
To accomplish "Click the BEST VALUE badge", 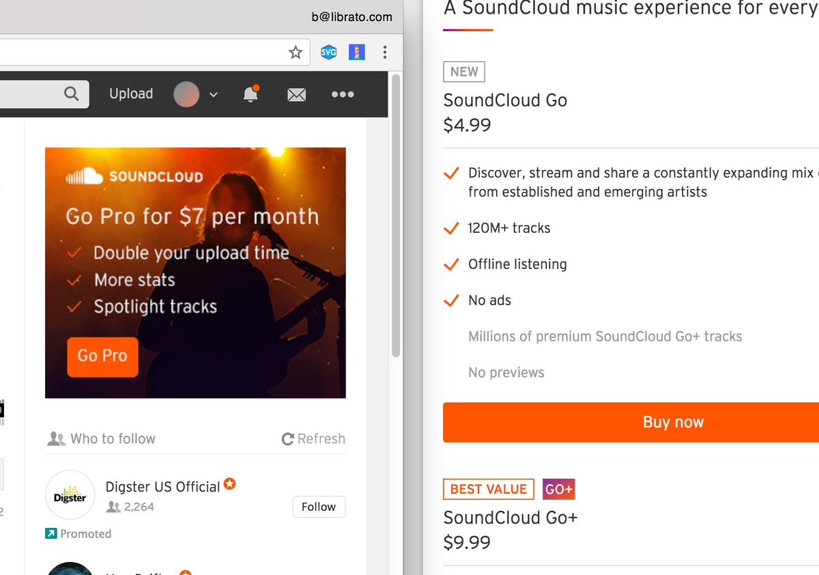I will coord(489,489).
